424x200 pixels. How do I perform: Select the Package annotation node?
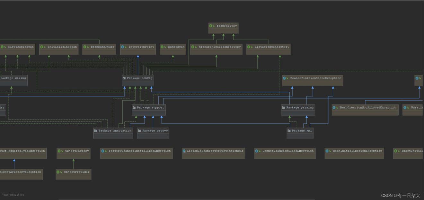(x=113, y=133)
